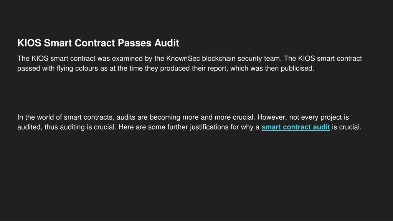Screen dimensions: 393x221
Task: Click the paragraph beginning In the world of smart contracts
Action: pos(190,122)
